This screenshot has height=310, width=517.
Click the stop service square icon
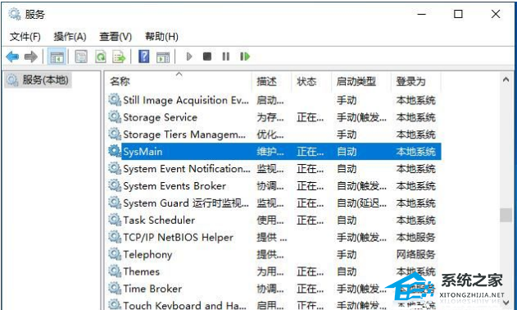coord(207,57)
